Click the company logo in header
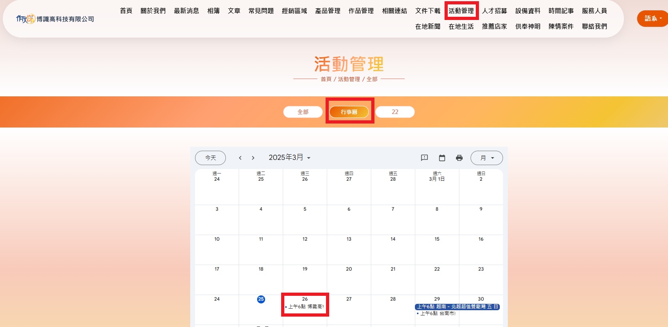 [55, 19]
